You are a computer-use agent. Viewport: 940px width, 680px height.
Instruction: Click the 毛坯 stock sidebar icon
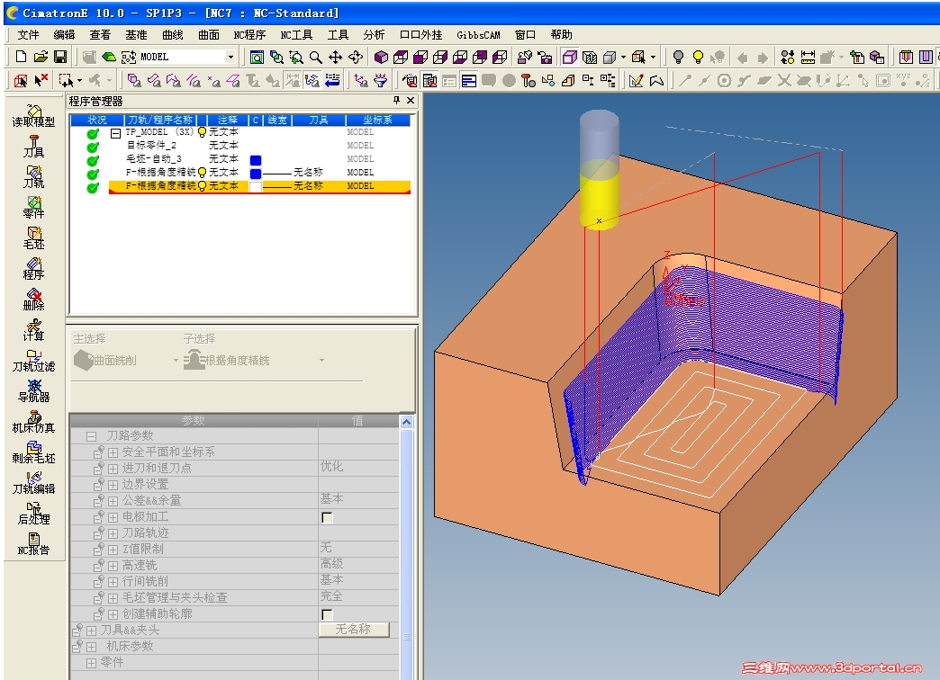coord(33,237)
